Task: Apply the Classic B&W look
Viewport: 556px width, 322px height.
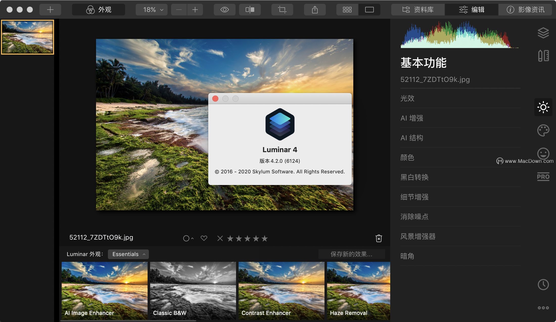Action: click(193, 291)
